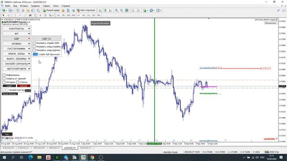Image resolution: width=287 pixels, height=161 pixels.
Task: Switch chart to candlestick mode
Action: 105,10
